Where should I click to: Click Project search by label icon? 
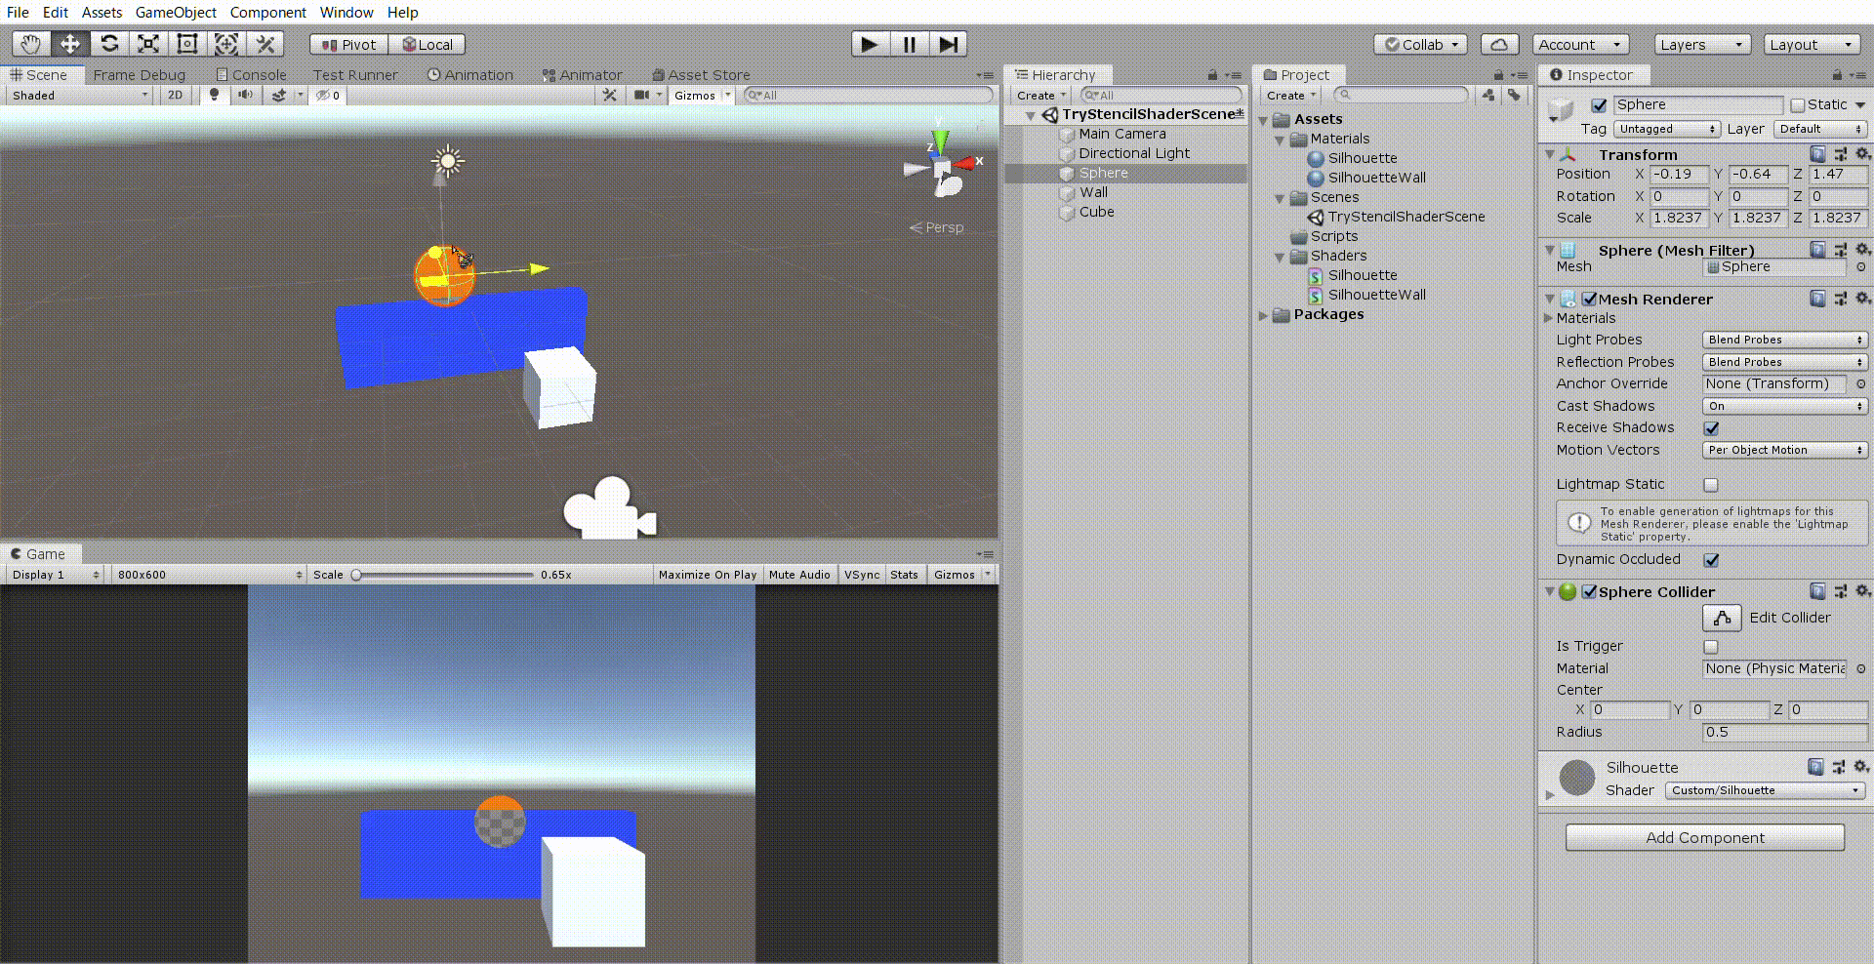[x=1513, y=95]
